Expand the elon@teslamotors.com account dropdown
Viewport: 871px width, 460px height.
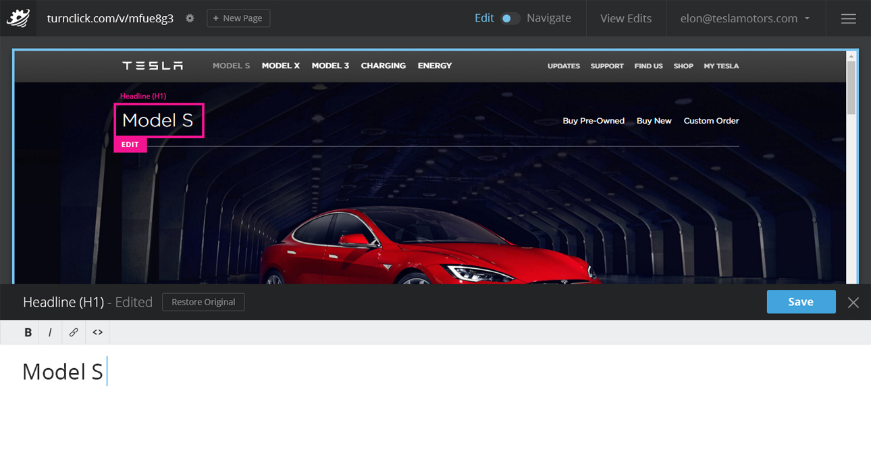[x=745, y=18]
